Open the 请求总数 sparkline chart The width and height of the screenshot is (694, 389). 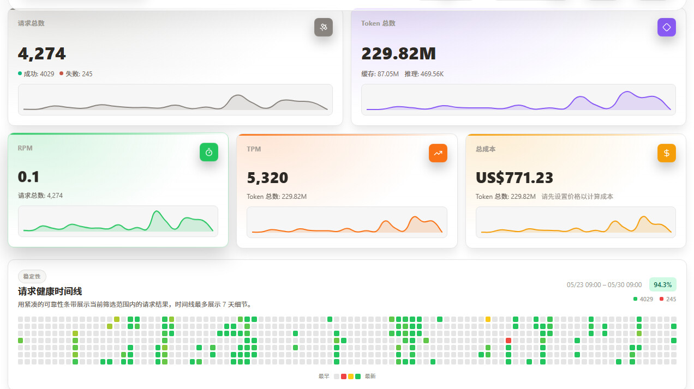click(175, 100)
